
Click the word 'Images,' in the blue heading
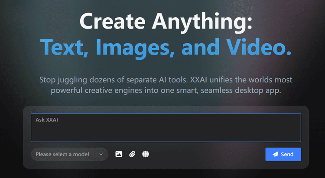[x=136, y=47]
